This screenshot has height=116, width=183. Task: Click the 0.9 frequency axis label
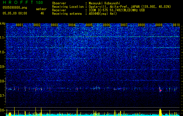click(x=2, y=67)
